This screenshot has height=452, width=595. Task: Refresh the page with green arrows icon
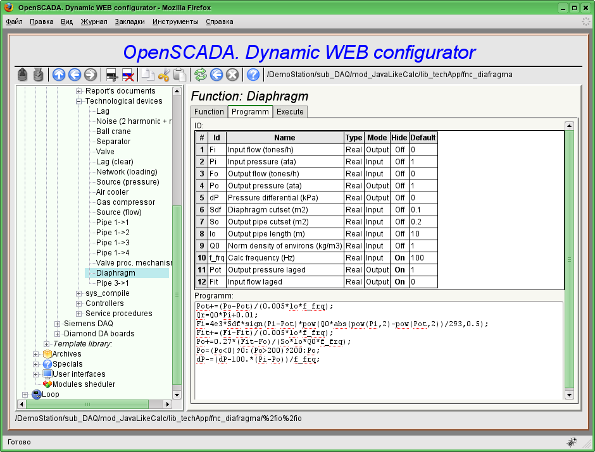[201, 75]
